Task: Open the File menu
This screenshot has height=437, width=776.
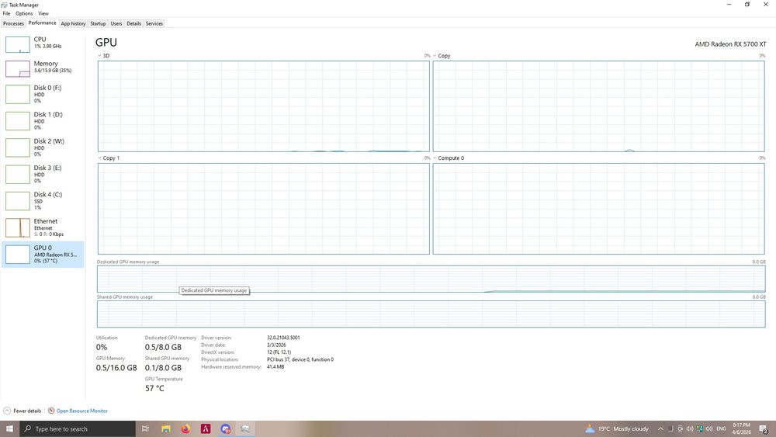Action: coord(6,13)
